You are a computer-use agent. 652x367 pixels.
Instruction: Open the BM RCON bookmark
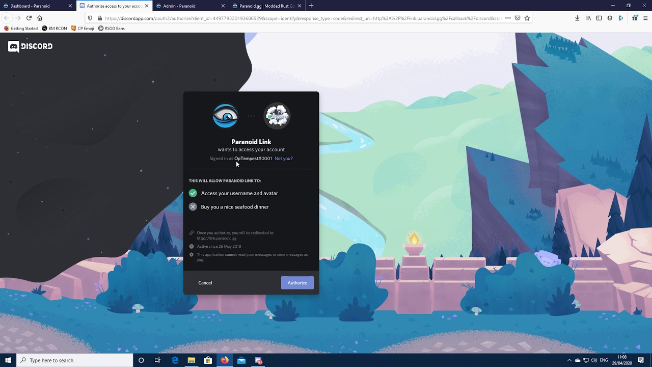pos(55,29)
